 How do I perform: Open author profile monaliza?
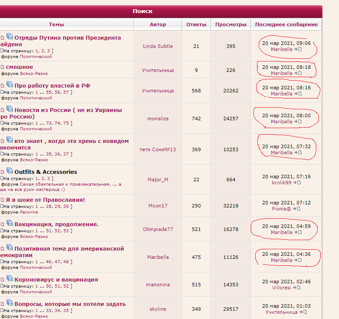point(158,119)
